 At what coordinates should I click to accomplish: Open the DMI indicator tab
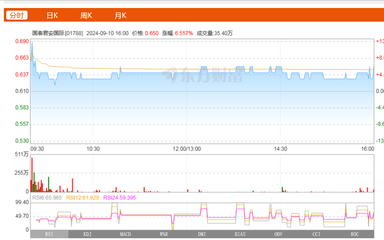pos(202,234)
